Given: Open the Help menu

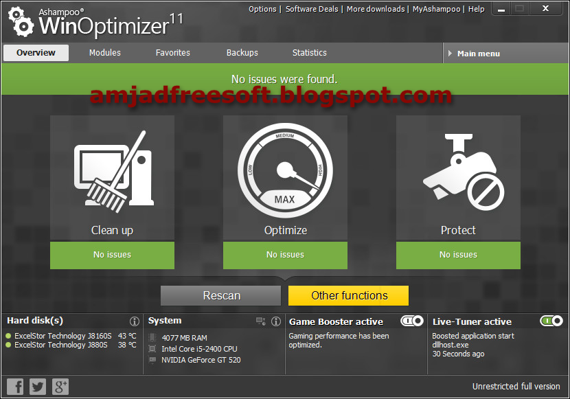Looking at the screenshot, I should click(476, 9).
